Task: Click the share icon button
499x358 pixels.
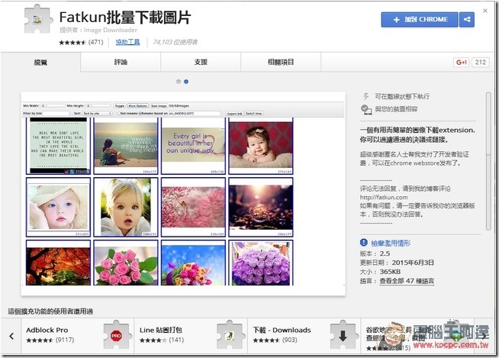Action: coord(467,19)
